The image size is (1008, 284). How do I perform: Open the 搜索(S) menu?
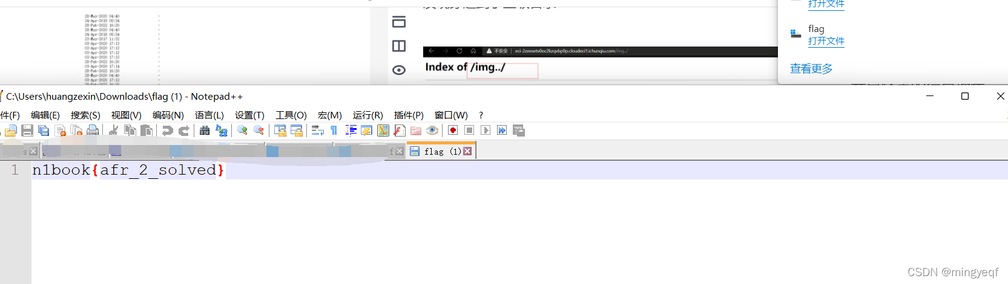85,115
